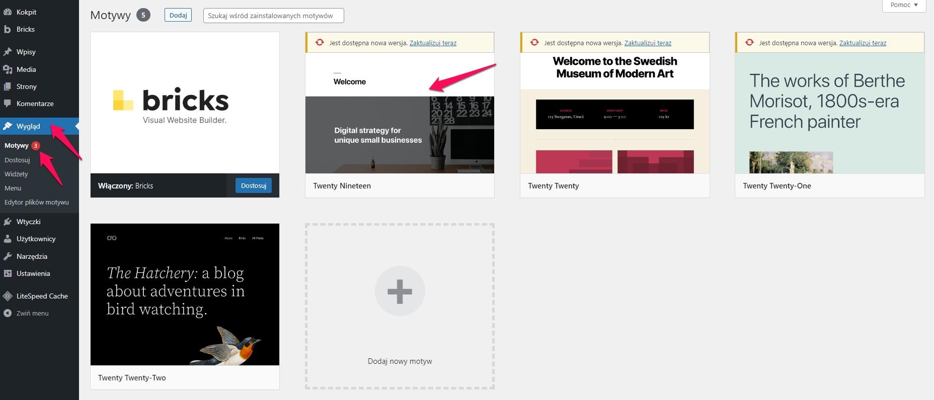Viewport: 934px width, 400px height.
Task: Open the Wygląd menu label
Action: pos(28,126)
